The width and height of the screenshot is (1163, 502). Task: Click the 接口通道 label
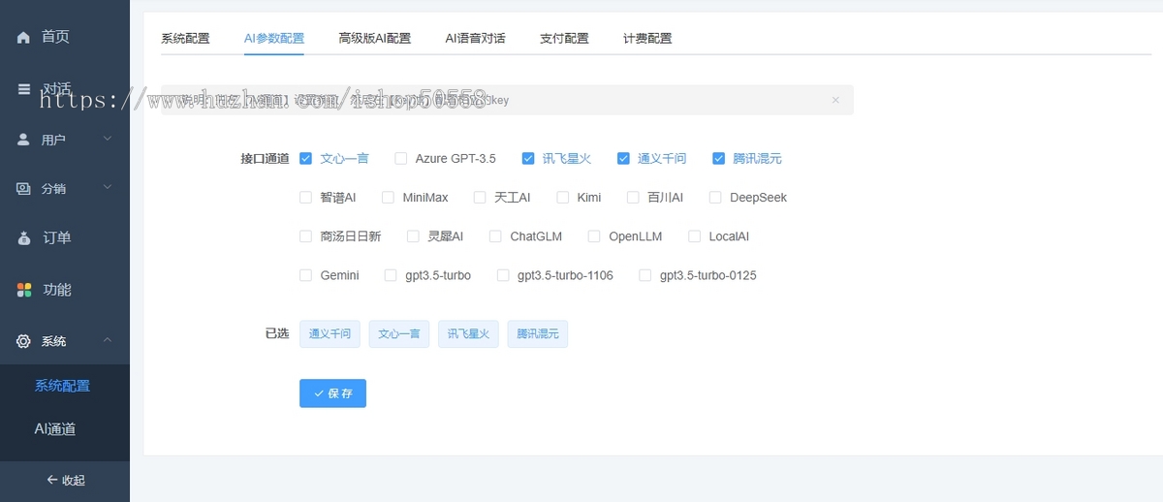(x=265, y=158)
